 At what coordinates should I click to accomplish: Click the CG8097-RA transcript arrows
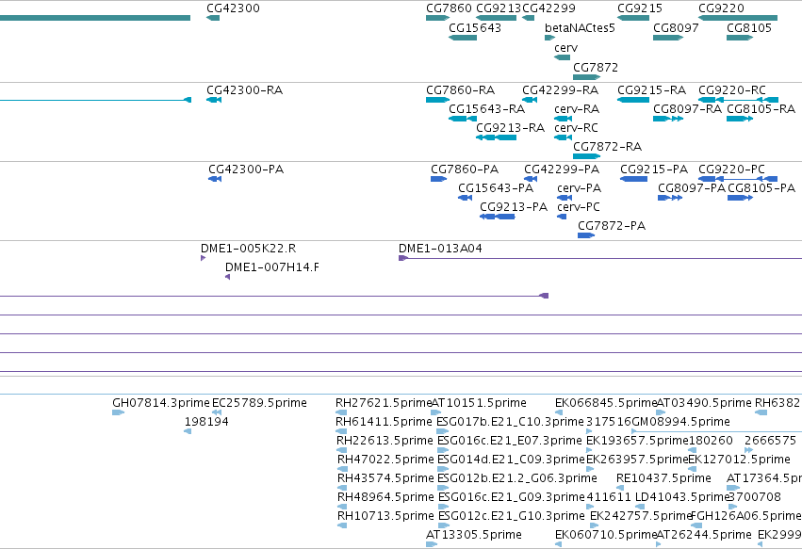668,119
